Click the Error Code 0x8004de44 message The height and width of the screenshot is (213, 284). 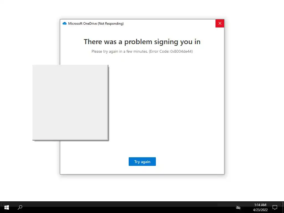142,51
